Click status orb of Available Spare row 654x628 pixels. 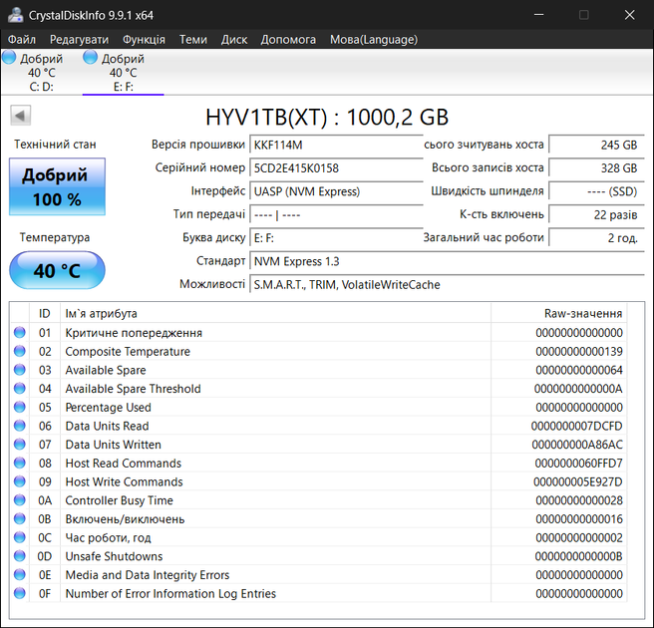pos(20,370)
